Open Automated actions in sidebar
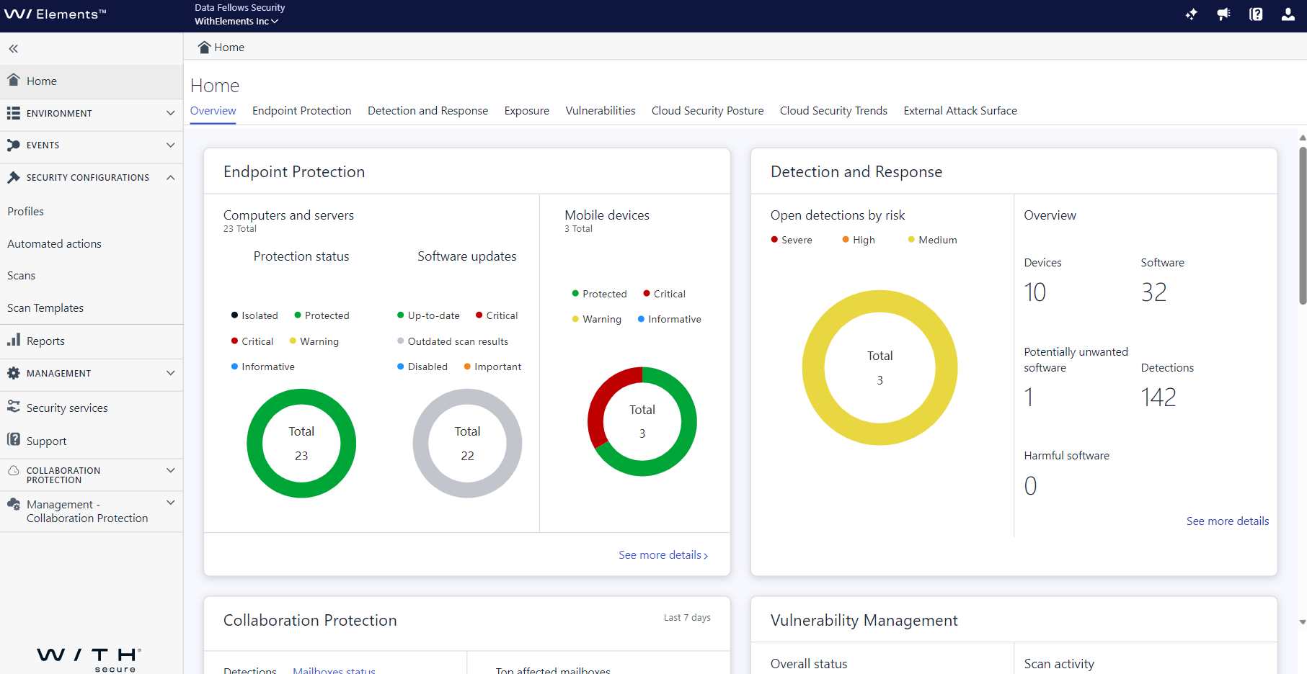This screenshot has width=1307, height=674. (x=54, y=244)
